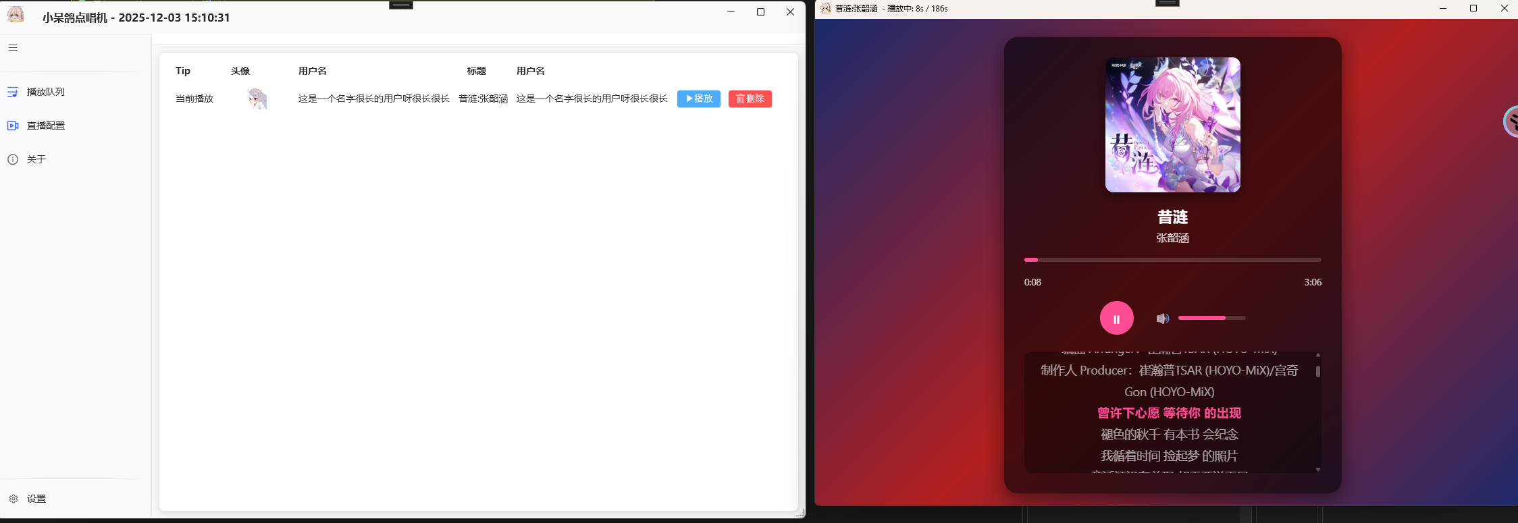
Task: Click the playlist queue icon
Action: [13, 92]
